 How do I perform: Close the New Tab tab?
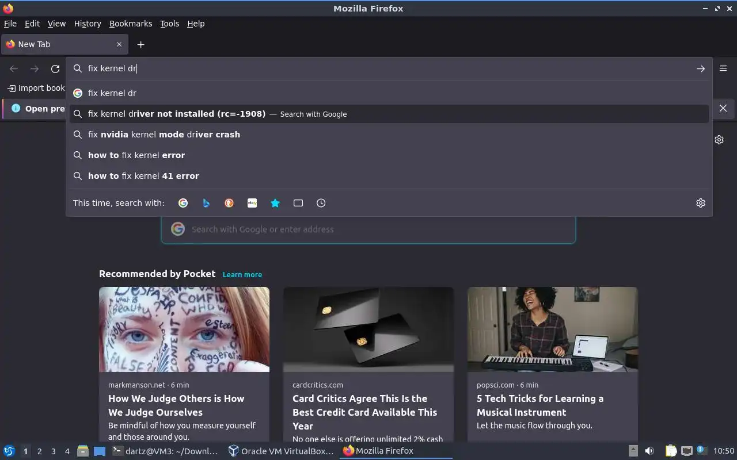[x=119, y=44]
